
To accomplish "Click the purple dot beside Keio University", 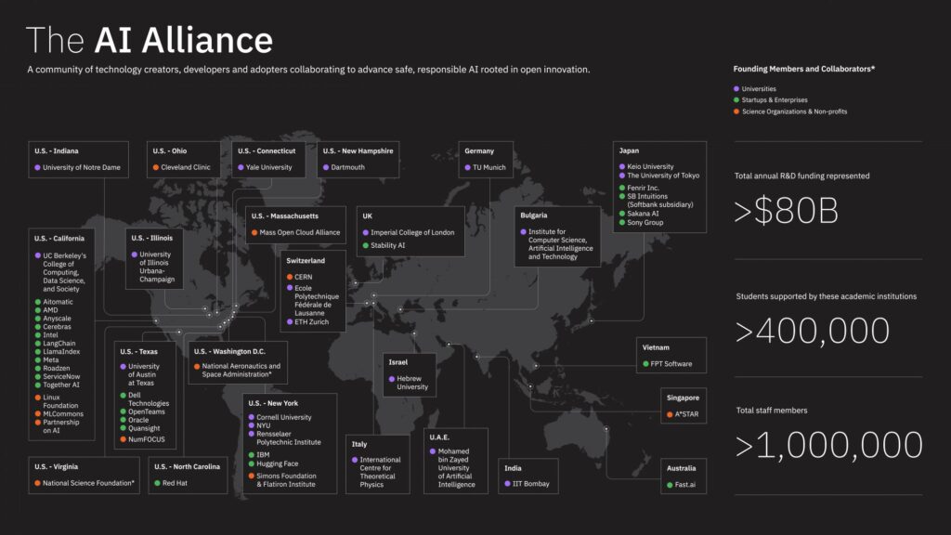I will coord(622,166).
